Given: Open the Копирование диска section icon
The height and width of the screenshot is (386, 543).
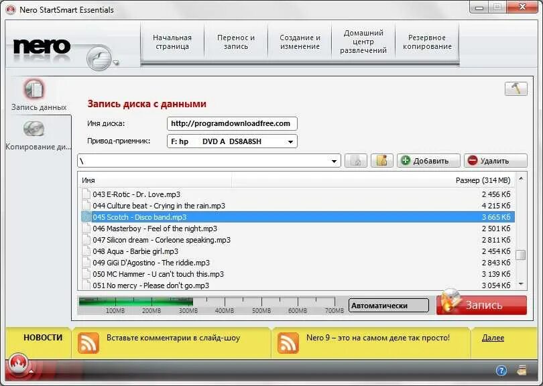Looking at the screenshot, I should [34, 129].
